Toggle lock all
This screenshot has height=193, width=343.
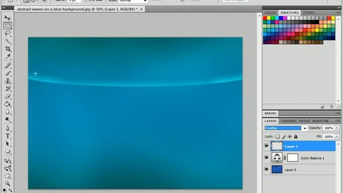click(295, 137)
